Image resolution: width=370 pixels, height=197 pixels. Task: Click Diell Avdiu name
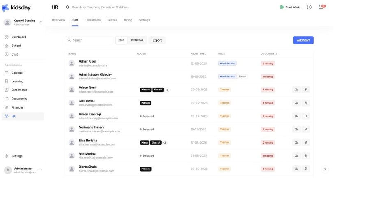(x=86, y=101)
